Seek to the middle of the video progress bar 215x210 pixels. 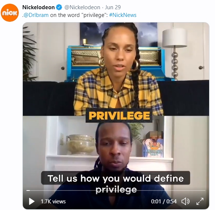pos(116,190)
